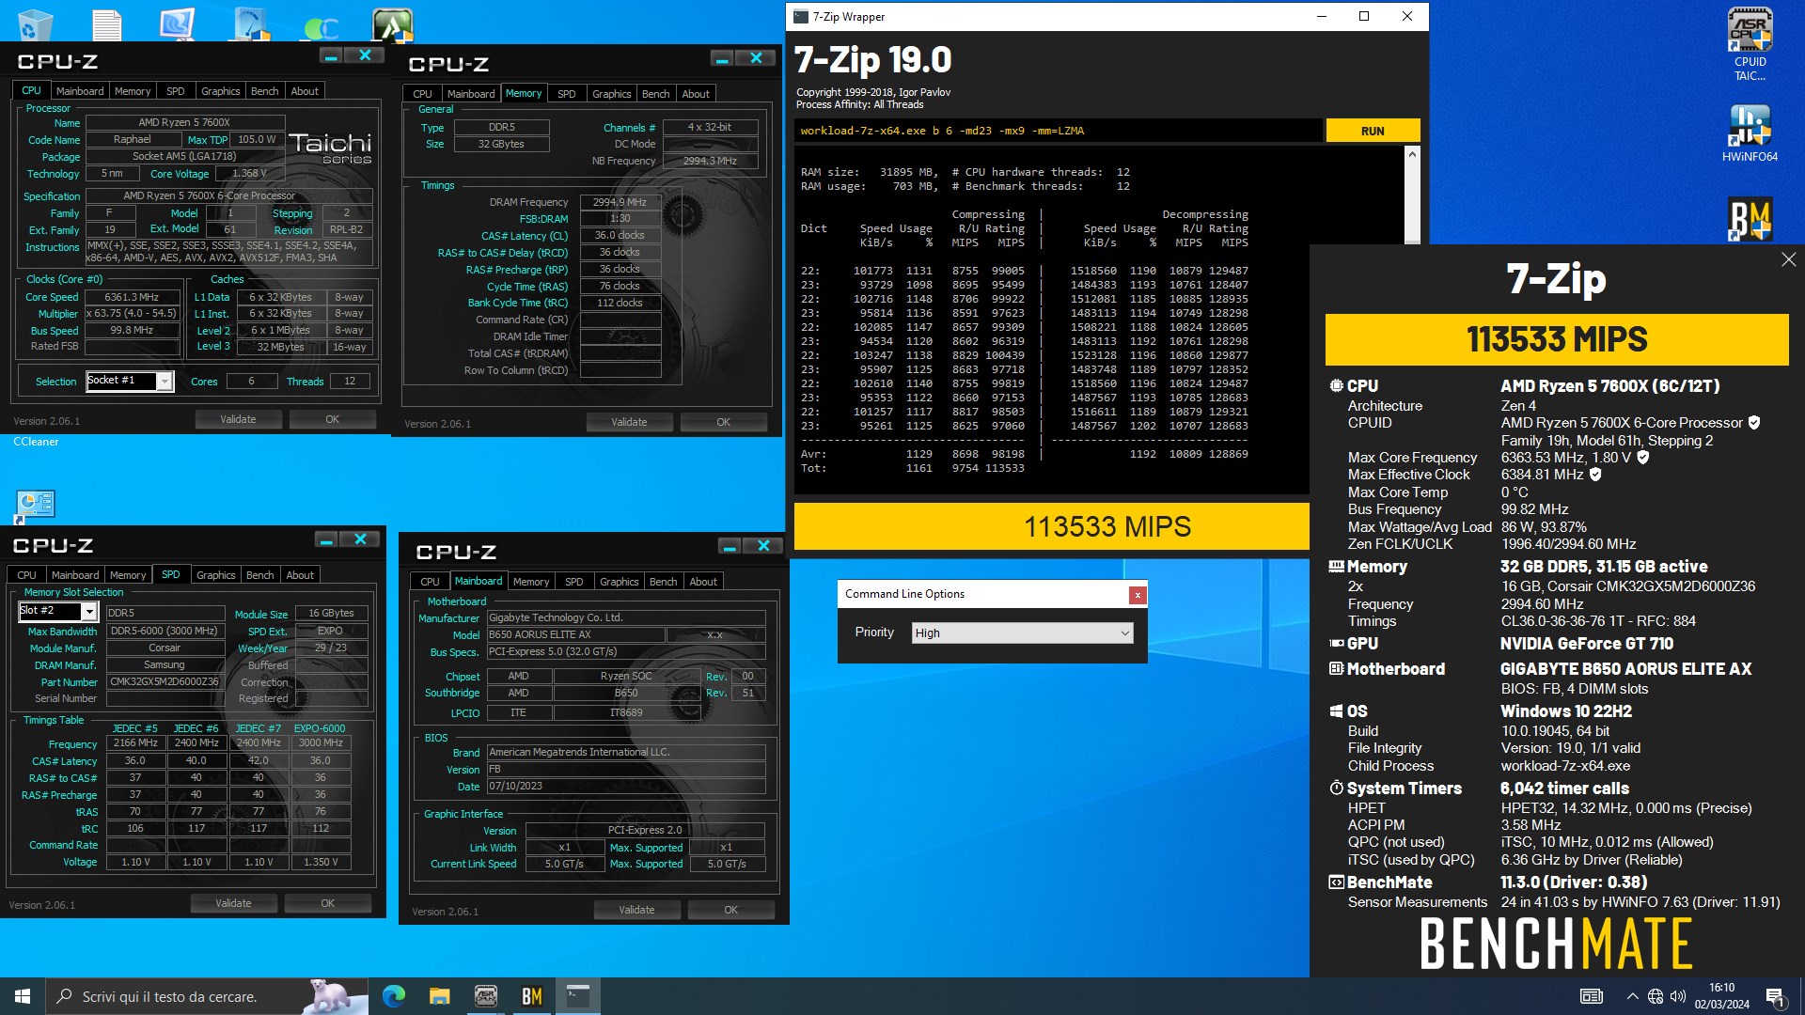Open the CPU tab in Mainboard window
Image resolution: width=1805 pixels, height=1015 pixels.
pos(430,582)
